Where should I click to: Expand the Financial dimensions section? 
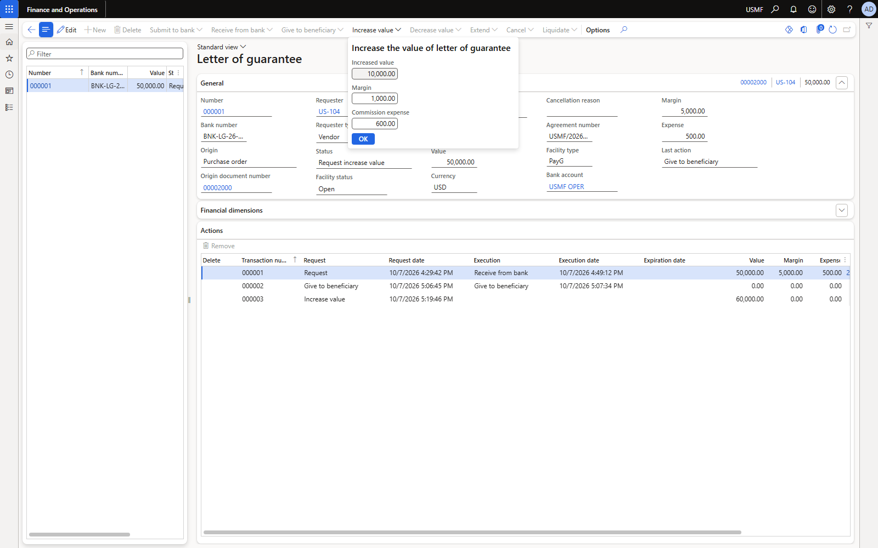[x=842, y=210]
